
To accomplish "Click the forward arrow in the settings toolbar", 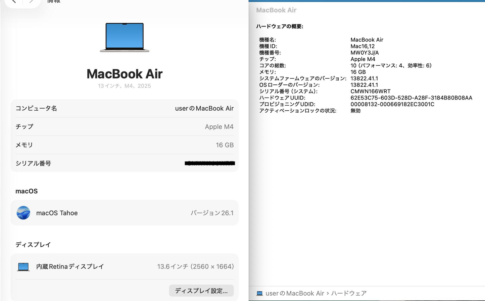I will (x=31, y=1).
